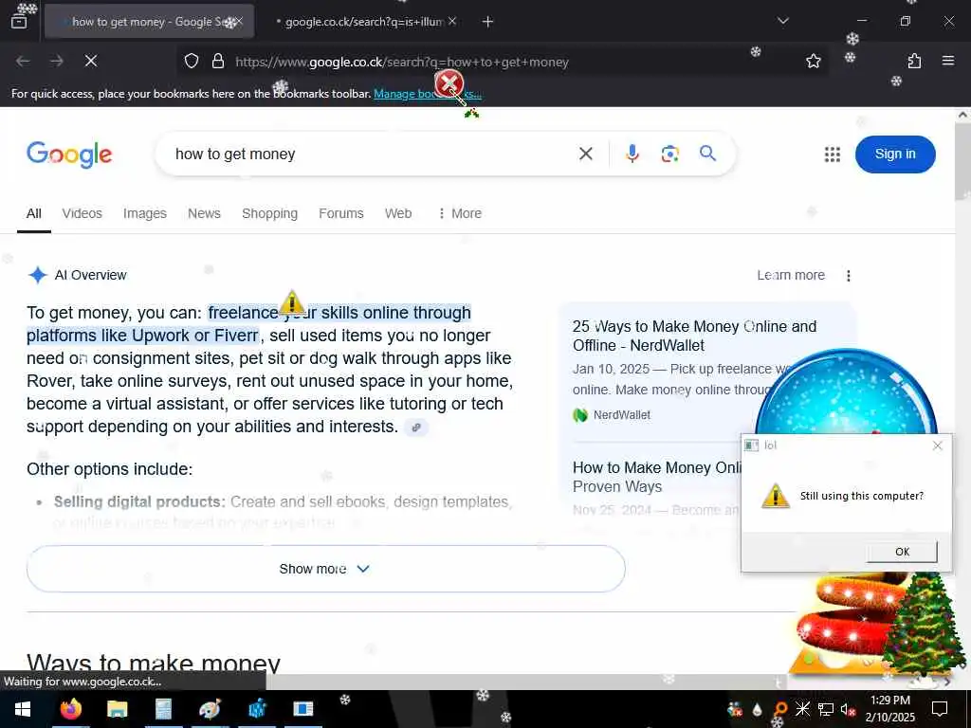Click the Google search text field

[x=372, y=154]
